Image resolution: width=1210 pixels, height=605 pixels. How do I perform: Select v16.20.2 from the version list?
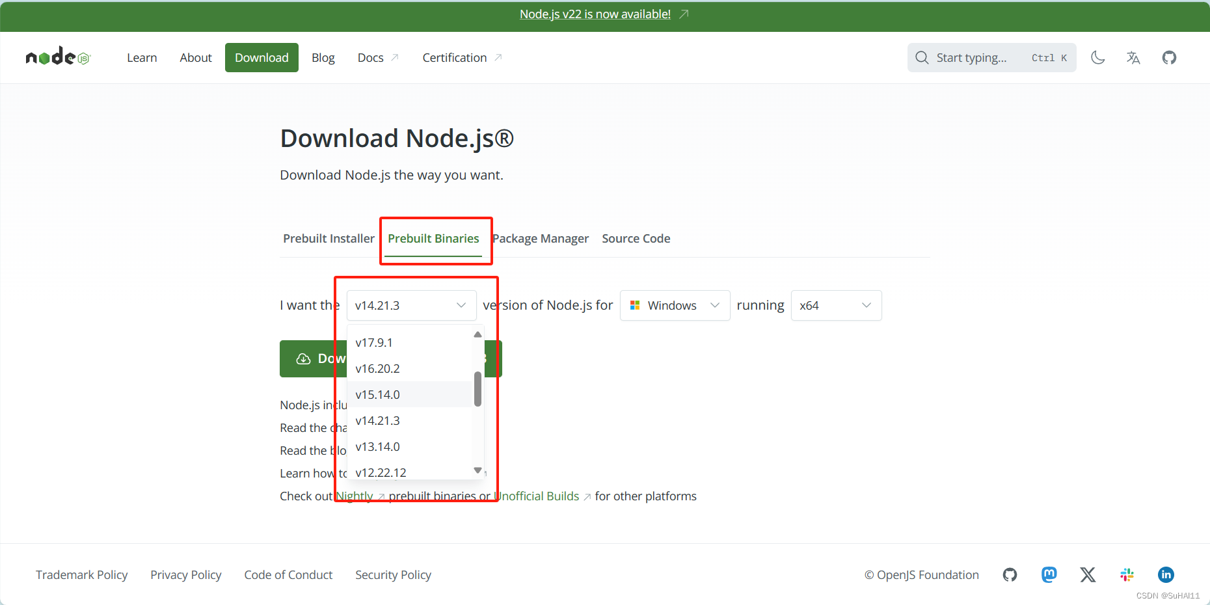(377, 368)
